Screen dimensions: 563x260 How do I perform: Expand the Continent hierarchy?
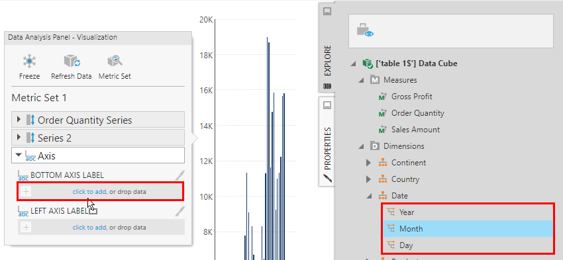pos(368,163)
